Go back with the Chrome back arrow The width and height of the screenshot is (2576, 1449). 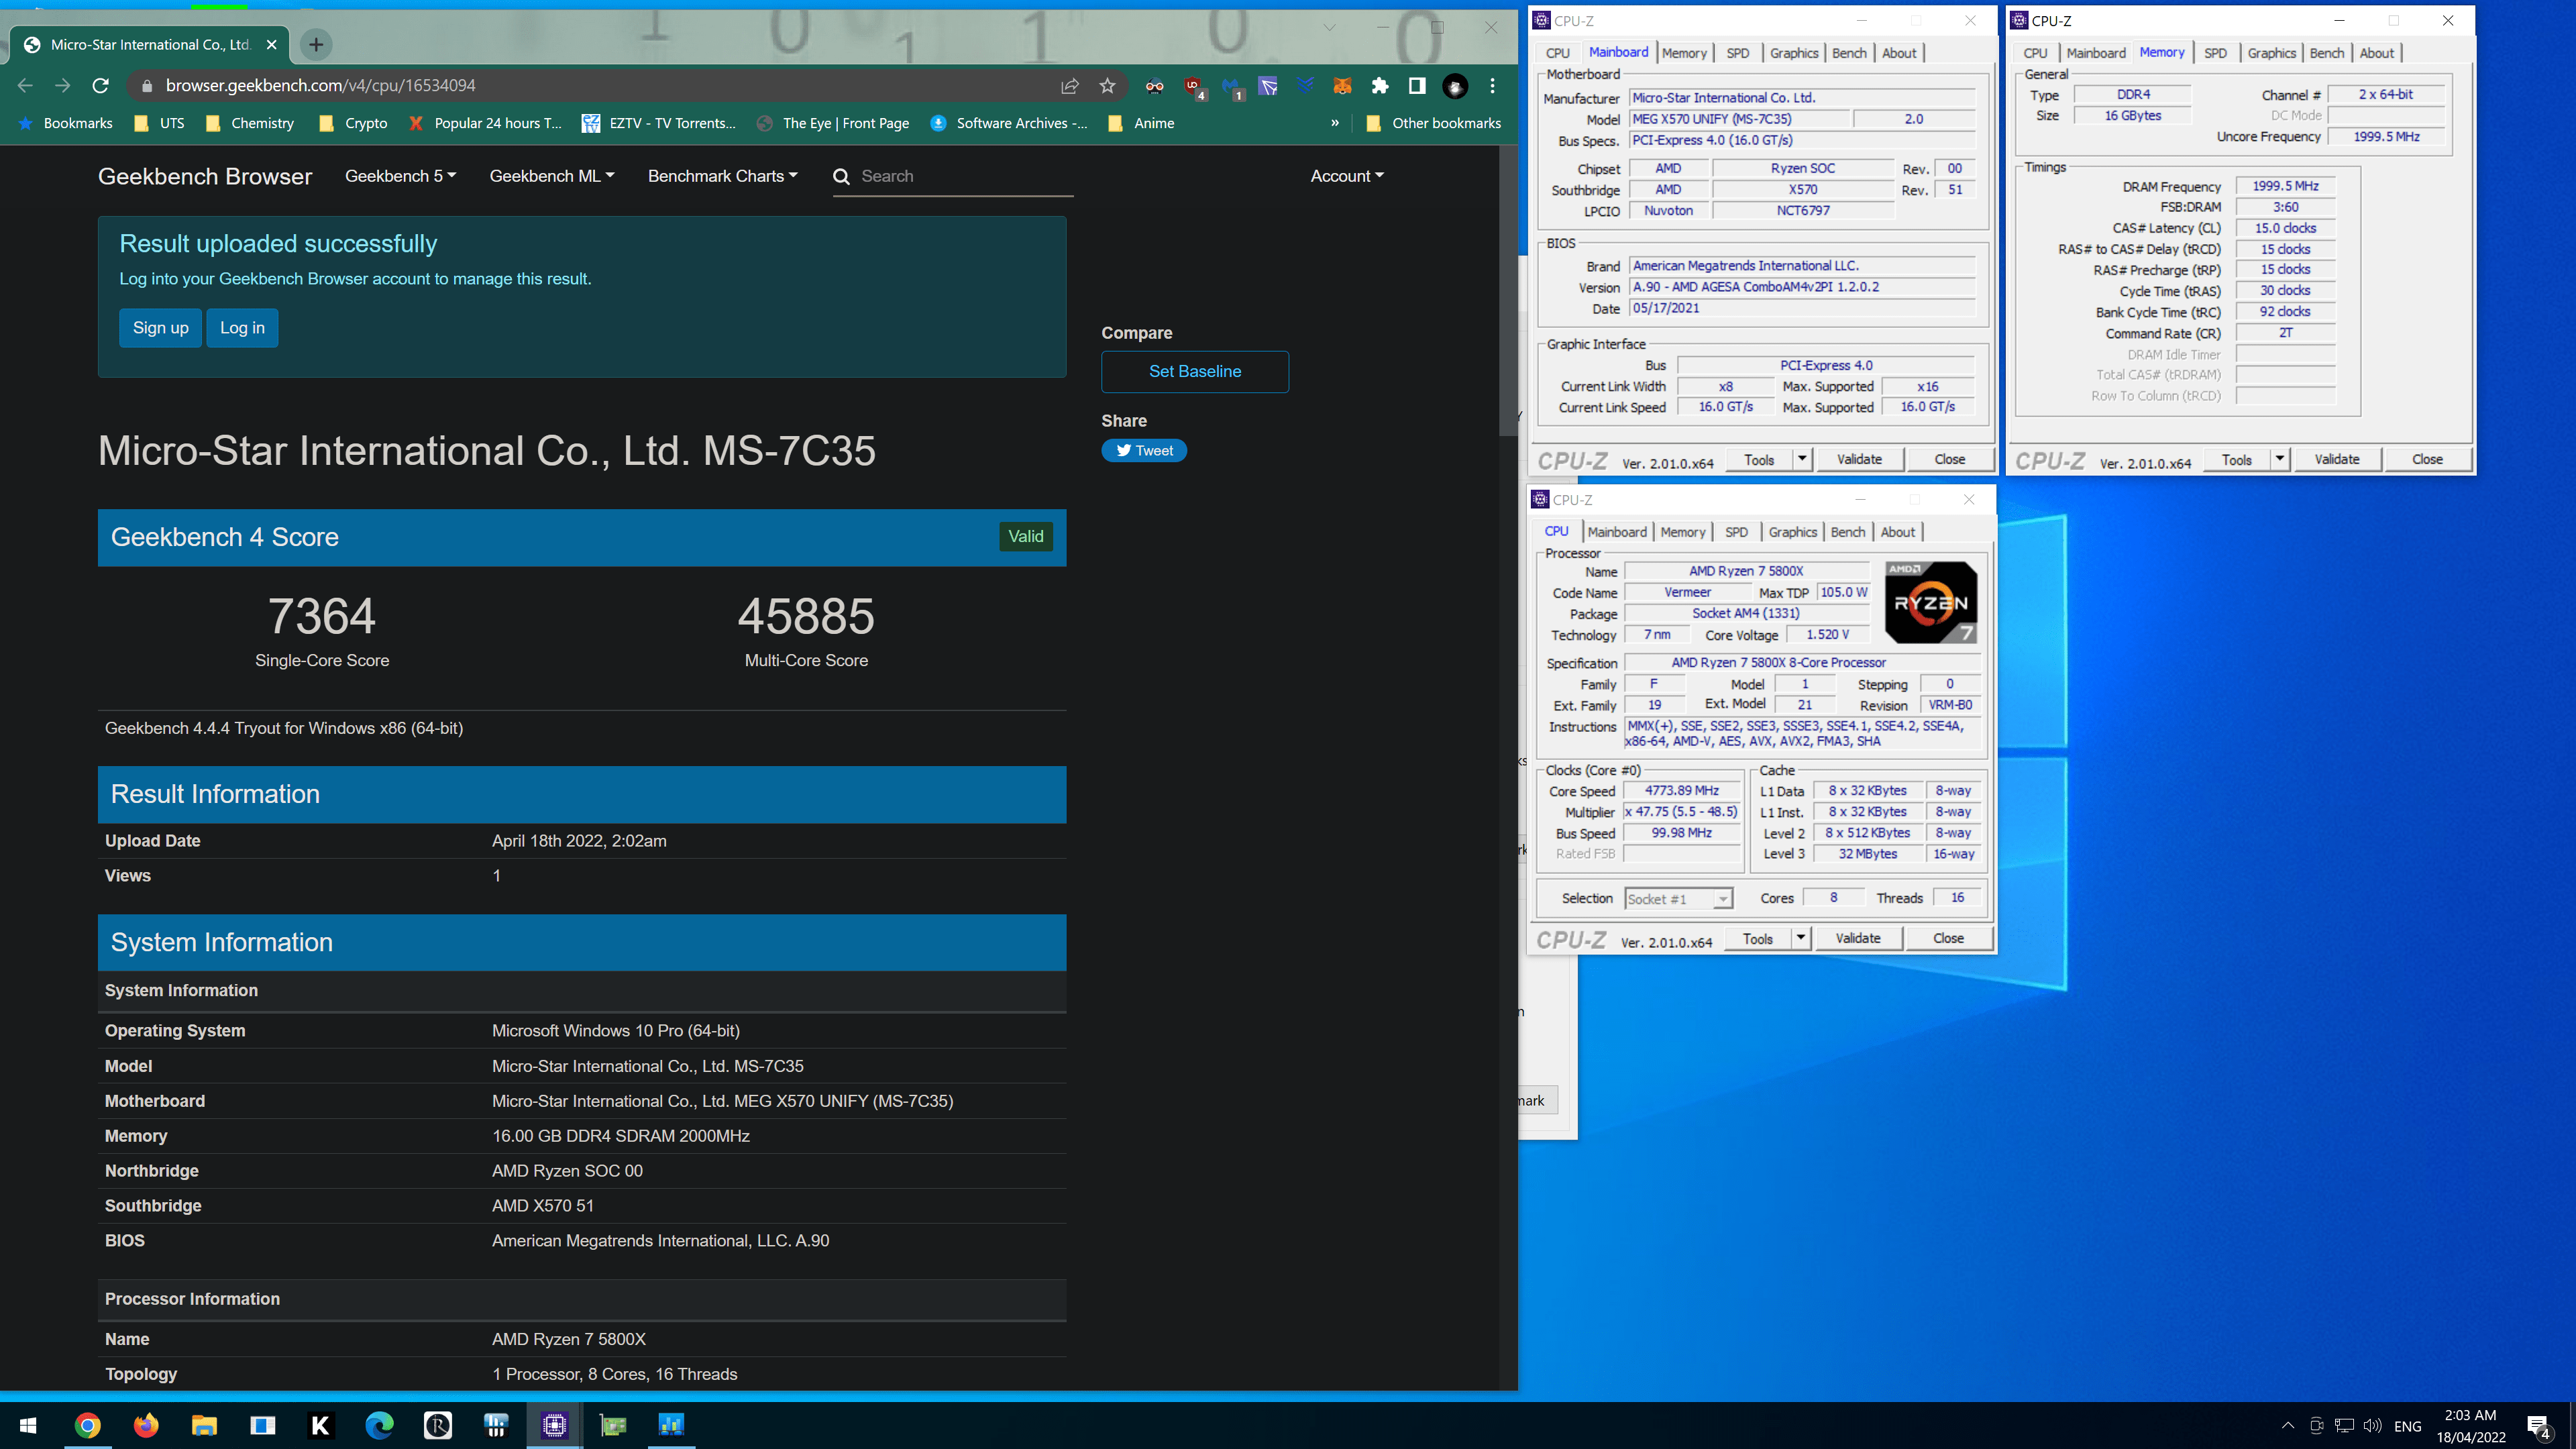(25, 86)
